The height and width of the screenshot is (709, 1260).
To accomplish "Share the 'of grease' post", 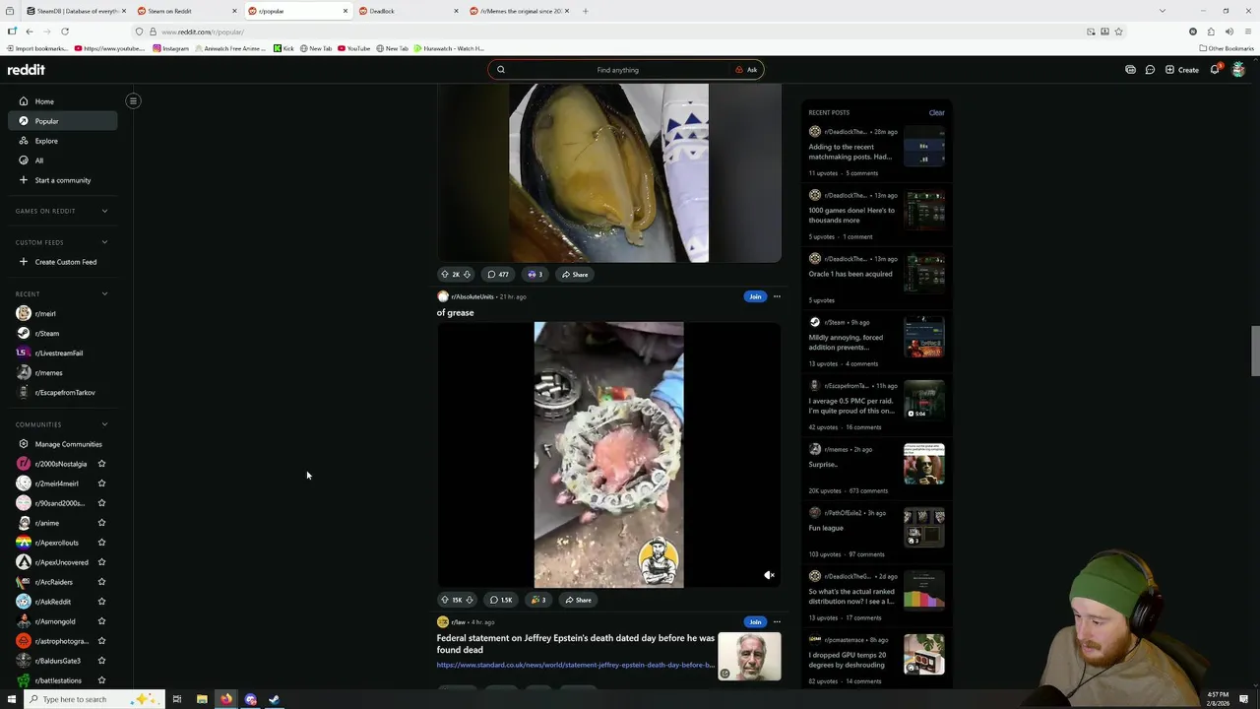I will coord(578,600).
